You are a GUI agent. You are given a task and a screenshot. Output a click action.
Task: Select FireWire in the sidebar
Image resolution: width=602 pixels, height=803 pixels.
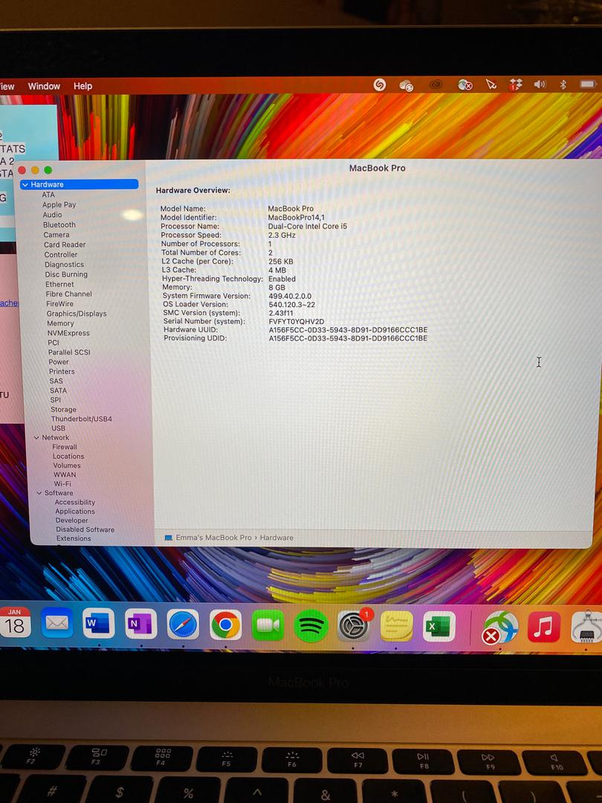pos(60,303)
